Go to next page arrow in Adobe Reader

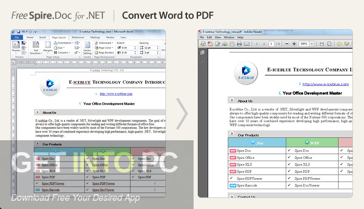[x=264, y=43]
